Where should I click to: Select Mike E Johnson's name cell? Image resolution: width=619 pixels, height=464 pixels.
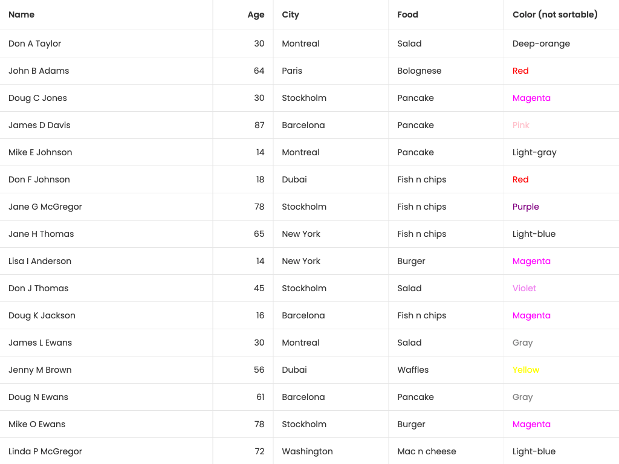click(x=41, y=152)
